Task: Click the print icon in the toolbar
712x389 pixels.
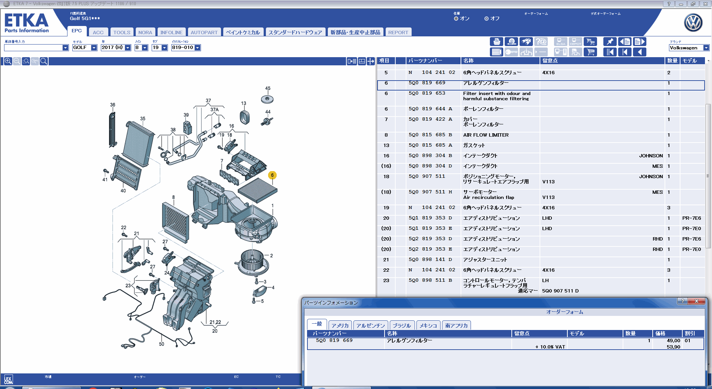Action: (x=497, y=42)
